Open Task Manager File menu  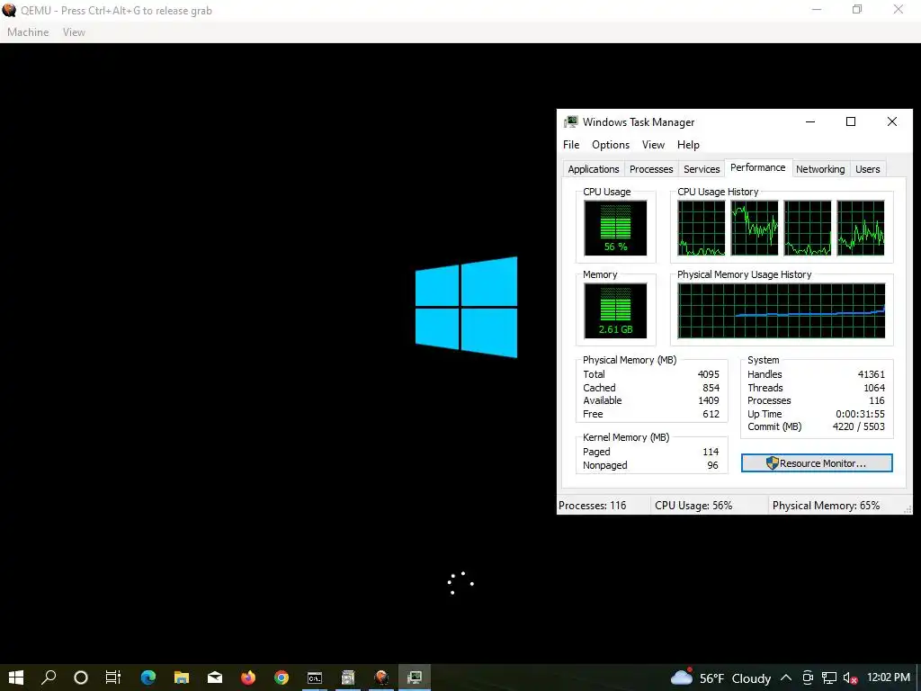point(571,145)
